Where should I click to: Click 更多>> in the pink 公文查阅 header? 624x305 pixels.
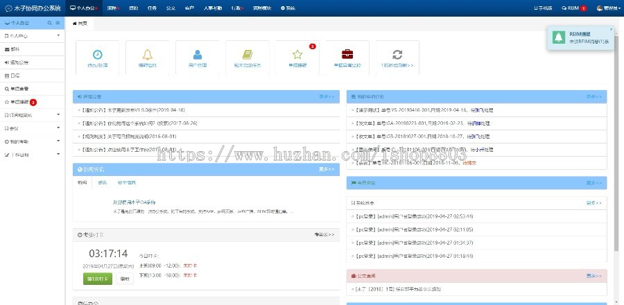click(x=593, y=276)
